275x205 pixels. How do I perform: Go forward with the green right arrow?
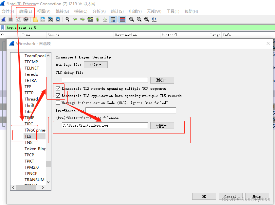pos(82,19)
